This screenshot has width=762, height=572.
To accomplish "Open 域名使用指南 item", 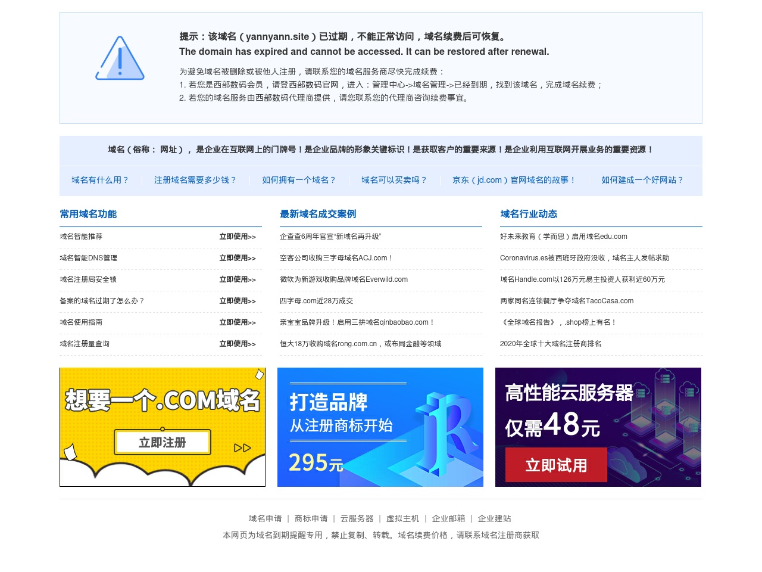I will [81, 322].
